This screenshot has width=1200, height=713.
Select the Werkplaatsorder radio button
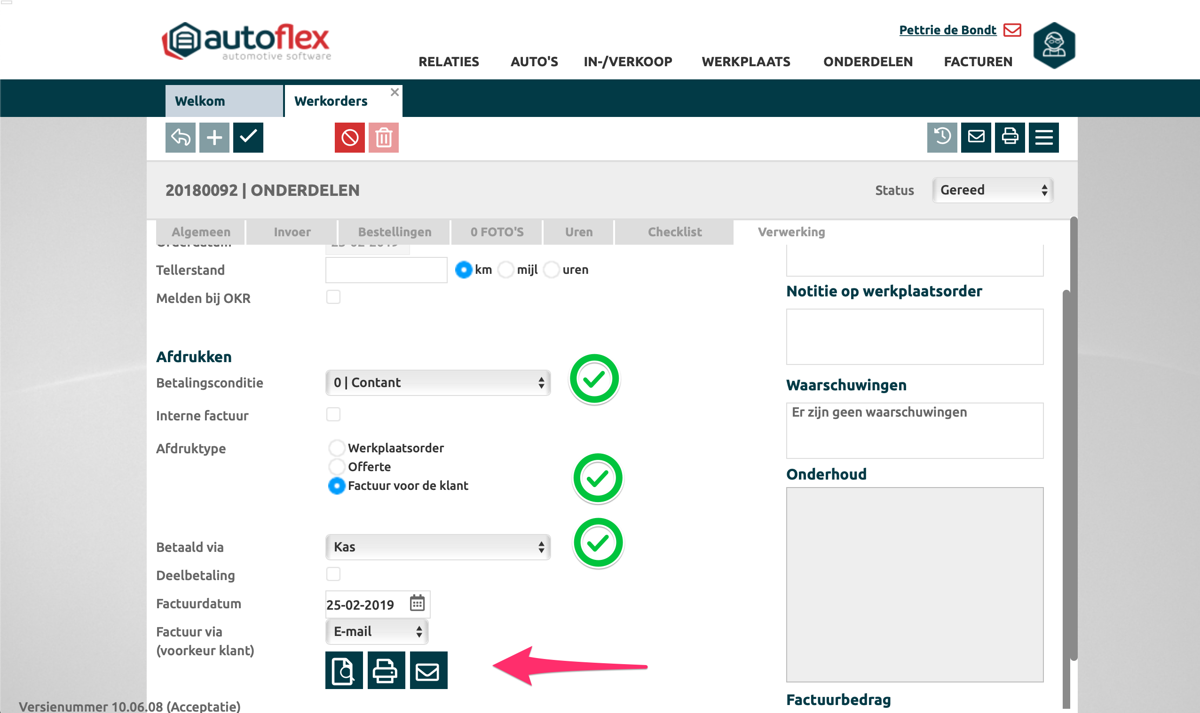(337, 448)
